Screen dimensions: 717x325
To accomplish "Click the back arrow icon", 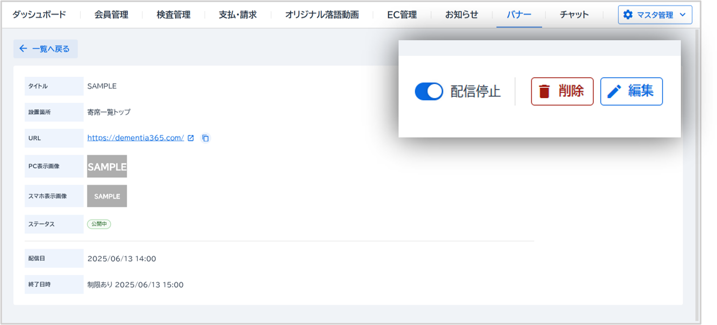I will click(23, 49).
